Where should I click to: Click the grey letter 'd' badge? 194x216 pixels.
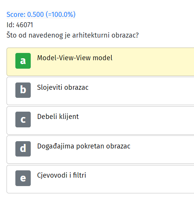(x=23, y=149)
